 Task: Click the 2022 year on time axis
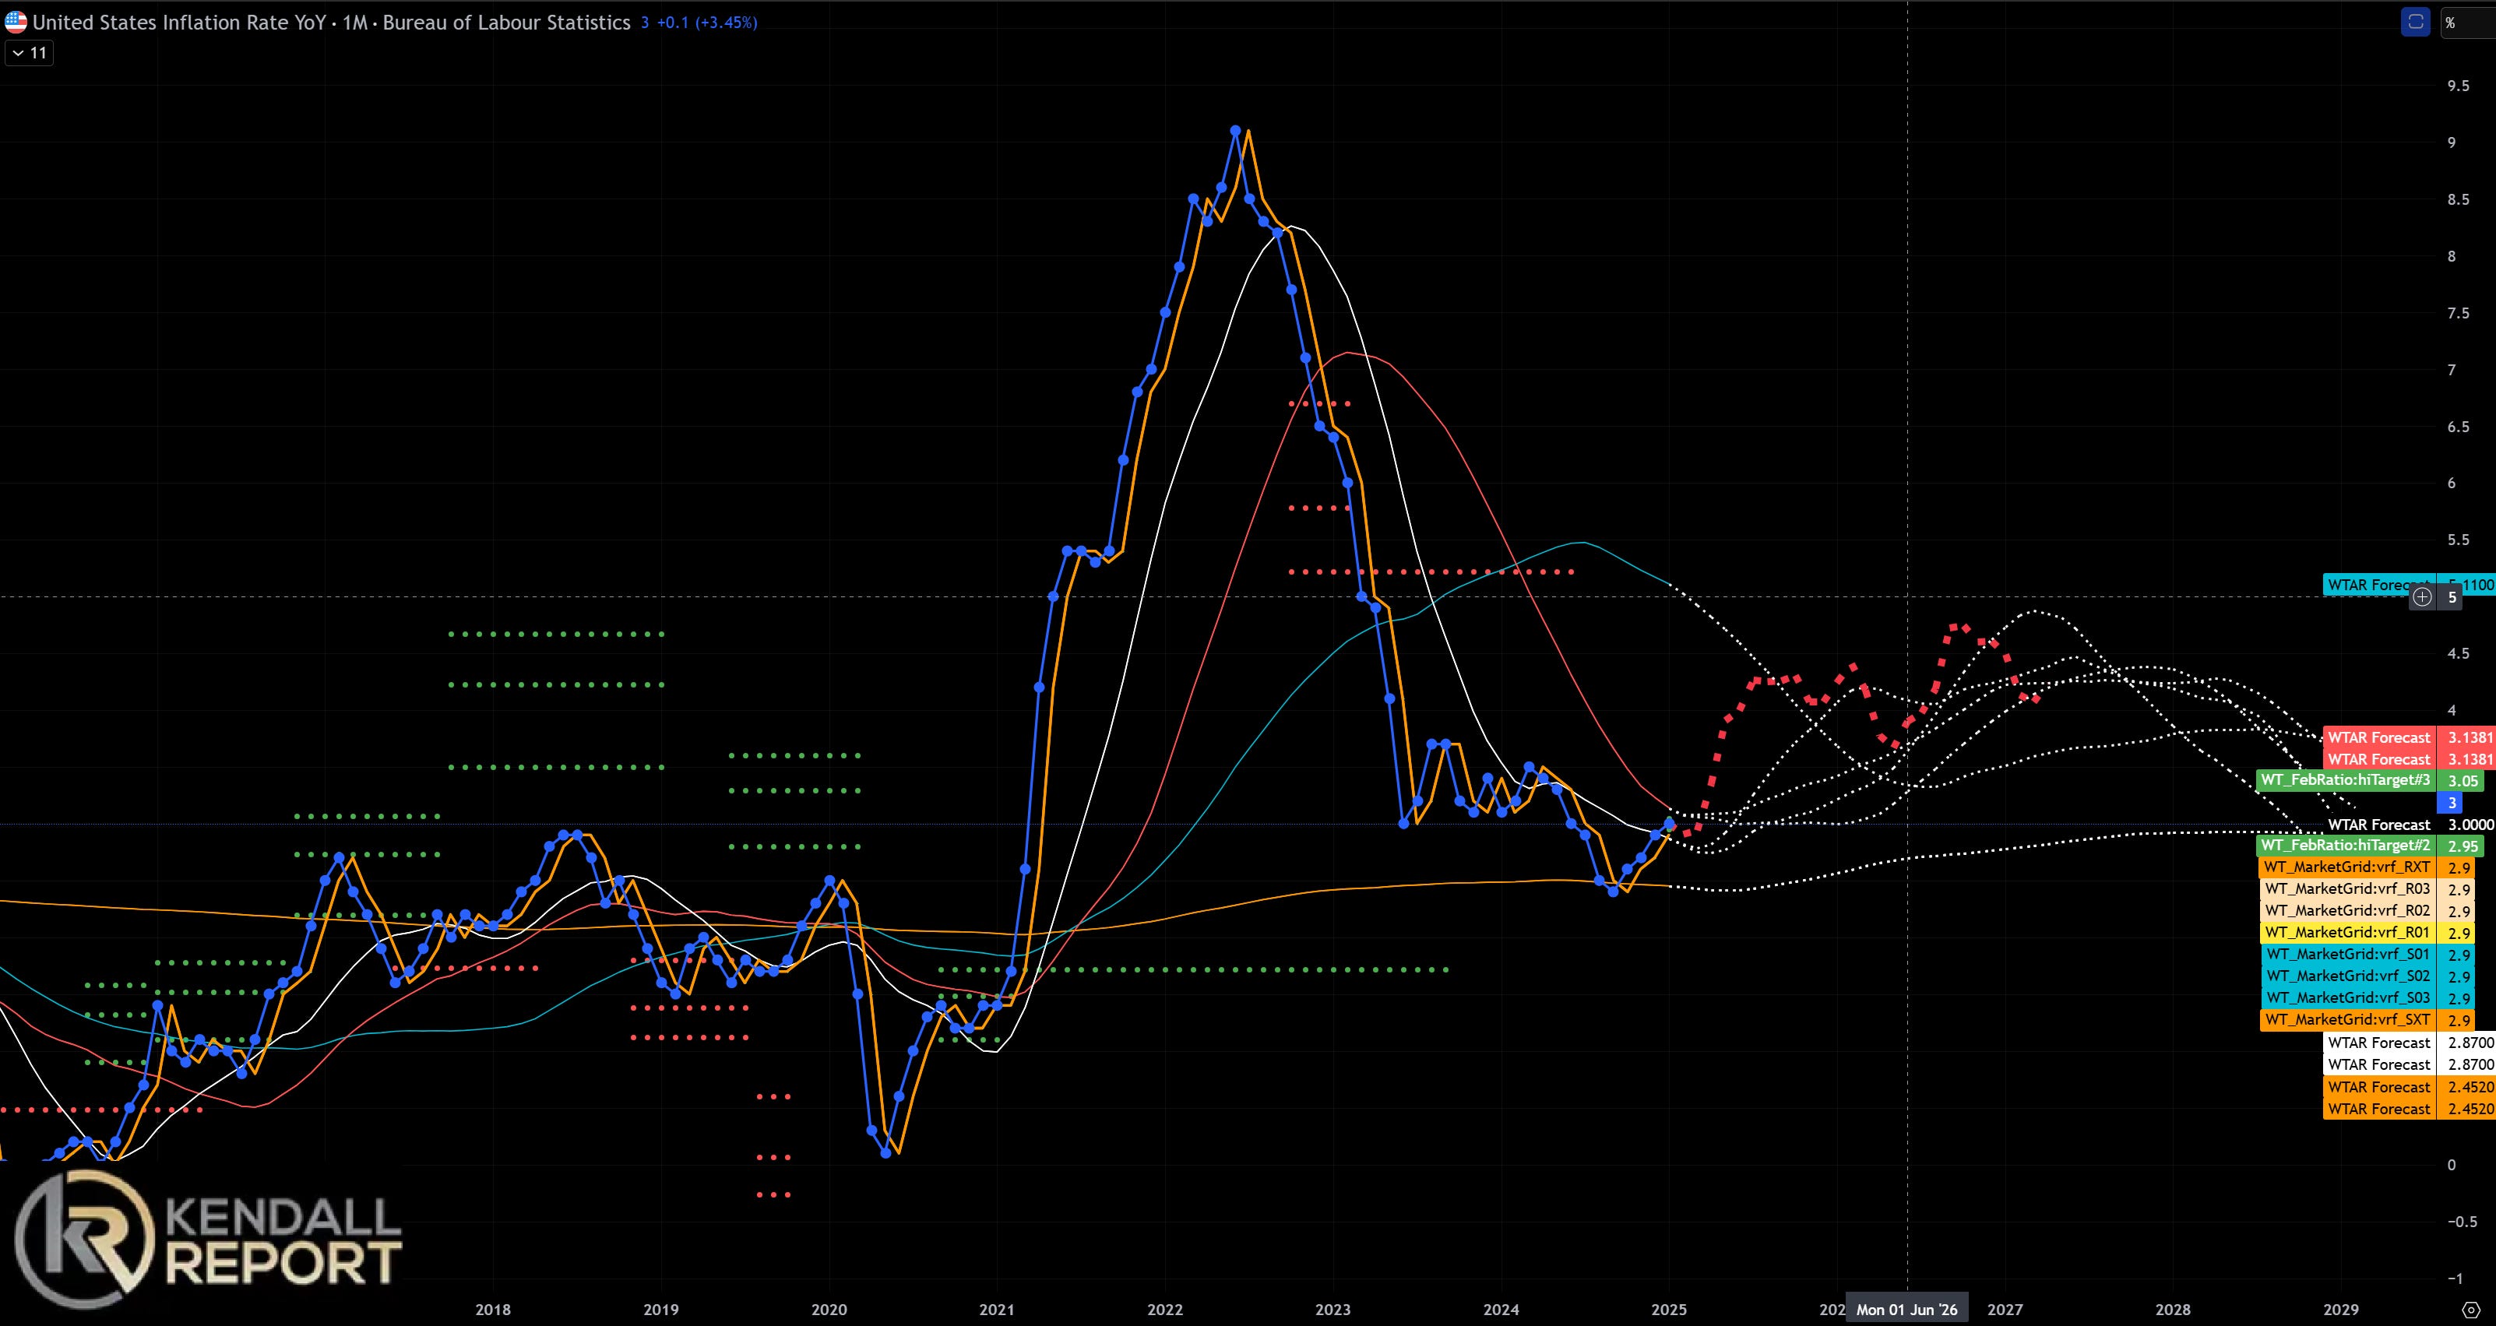point(1165,1310)
